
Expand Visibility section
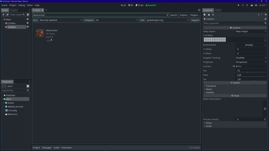click(235, 92)
